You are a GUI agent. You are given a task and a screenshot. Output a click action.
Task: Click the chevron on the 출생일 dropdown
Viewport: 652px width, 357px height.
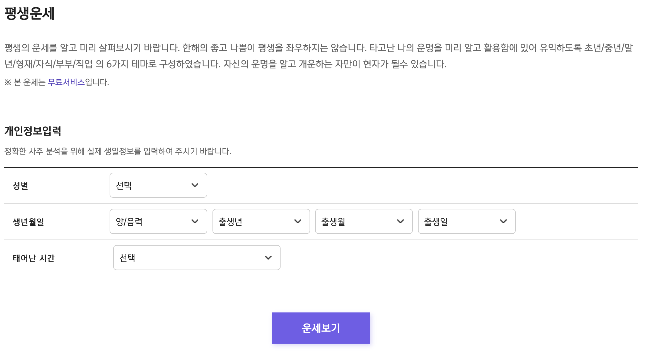pos(503,221)
